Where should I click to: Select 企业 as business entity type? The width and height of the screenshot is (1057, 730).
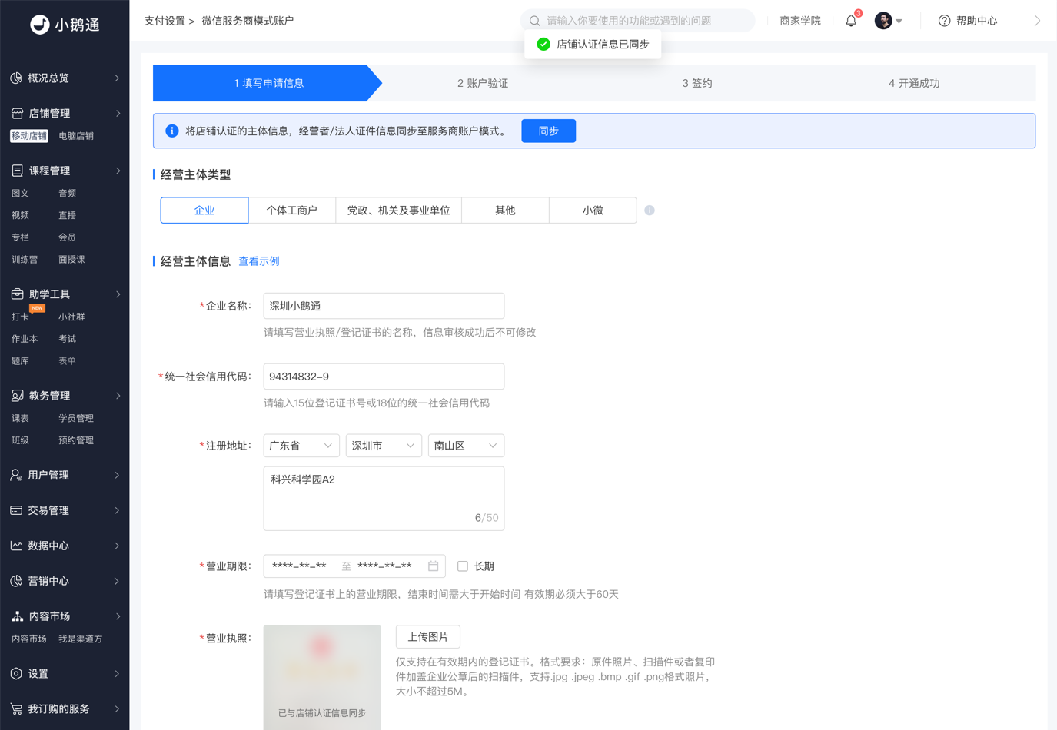204,211
